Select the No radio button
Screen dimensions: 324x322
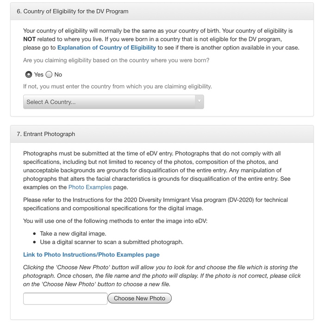(x=49, y=75)
